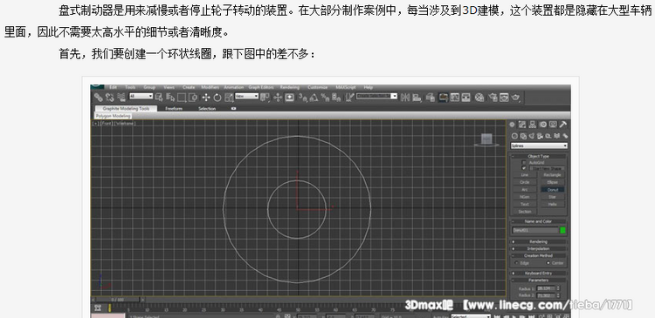Click the Donut01 object name field
655x318 pixels.
coord(535,230)
